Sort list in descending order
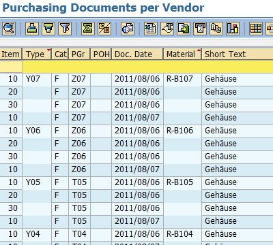Screen dimensions: 273x245 48,29
